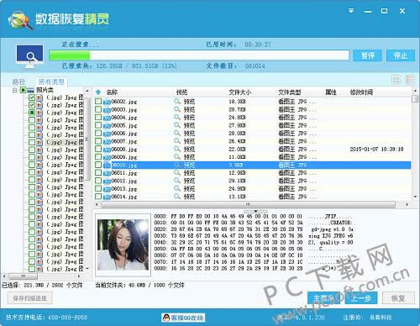Click the 恢复 recover button

tap(398, 298)
